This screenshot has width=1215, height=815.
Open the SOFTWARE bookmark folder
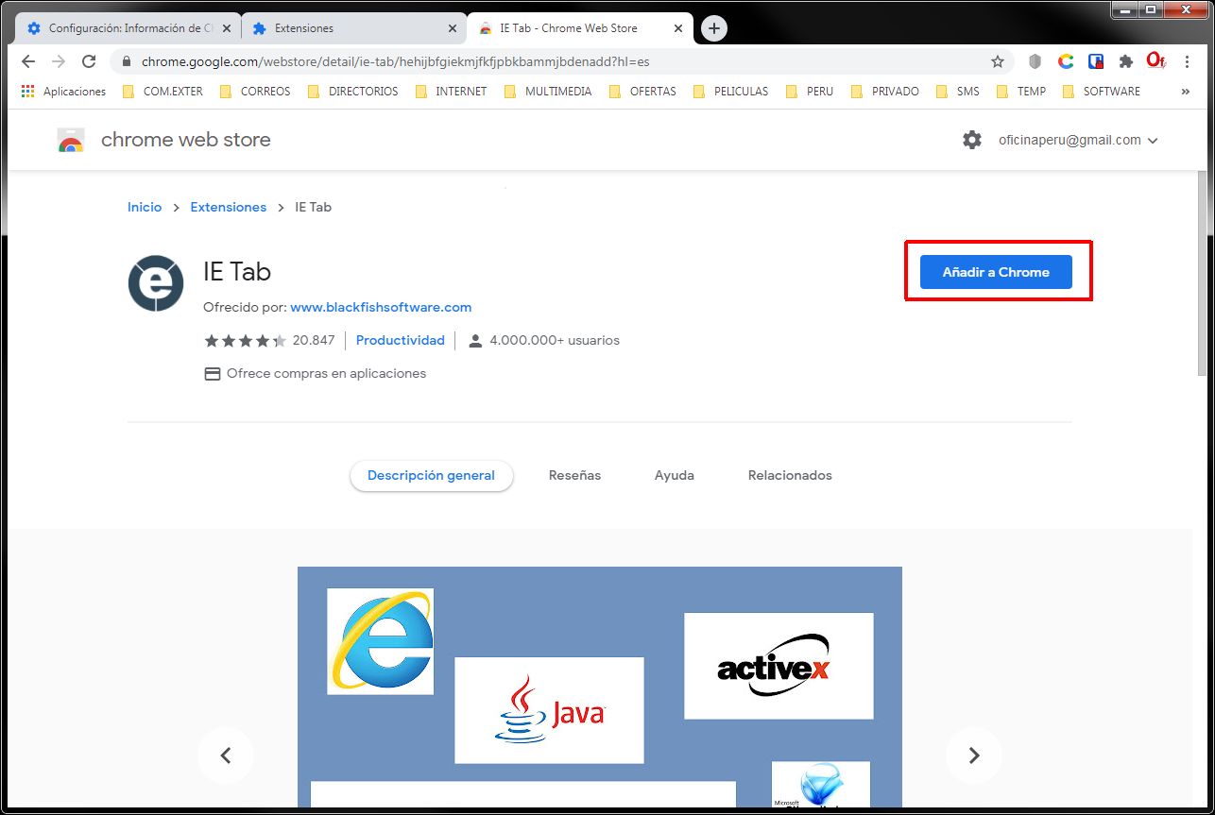(x=1102, y=92)
